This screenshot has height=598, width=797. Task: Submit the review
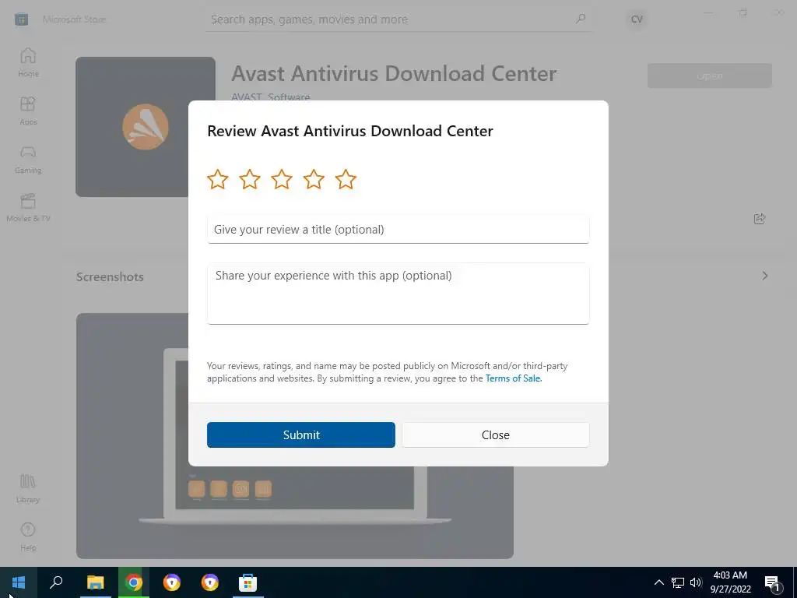301,434
